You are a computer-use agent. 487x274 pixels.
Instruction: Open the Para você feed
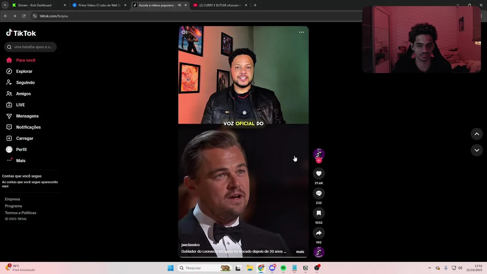point(21,60)
